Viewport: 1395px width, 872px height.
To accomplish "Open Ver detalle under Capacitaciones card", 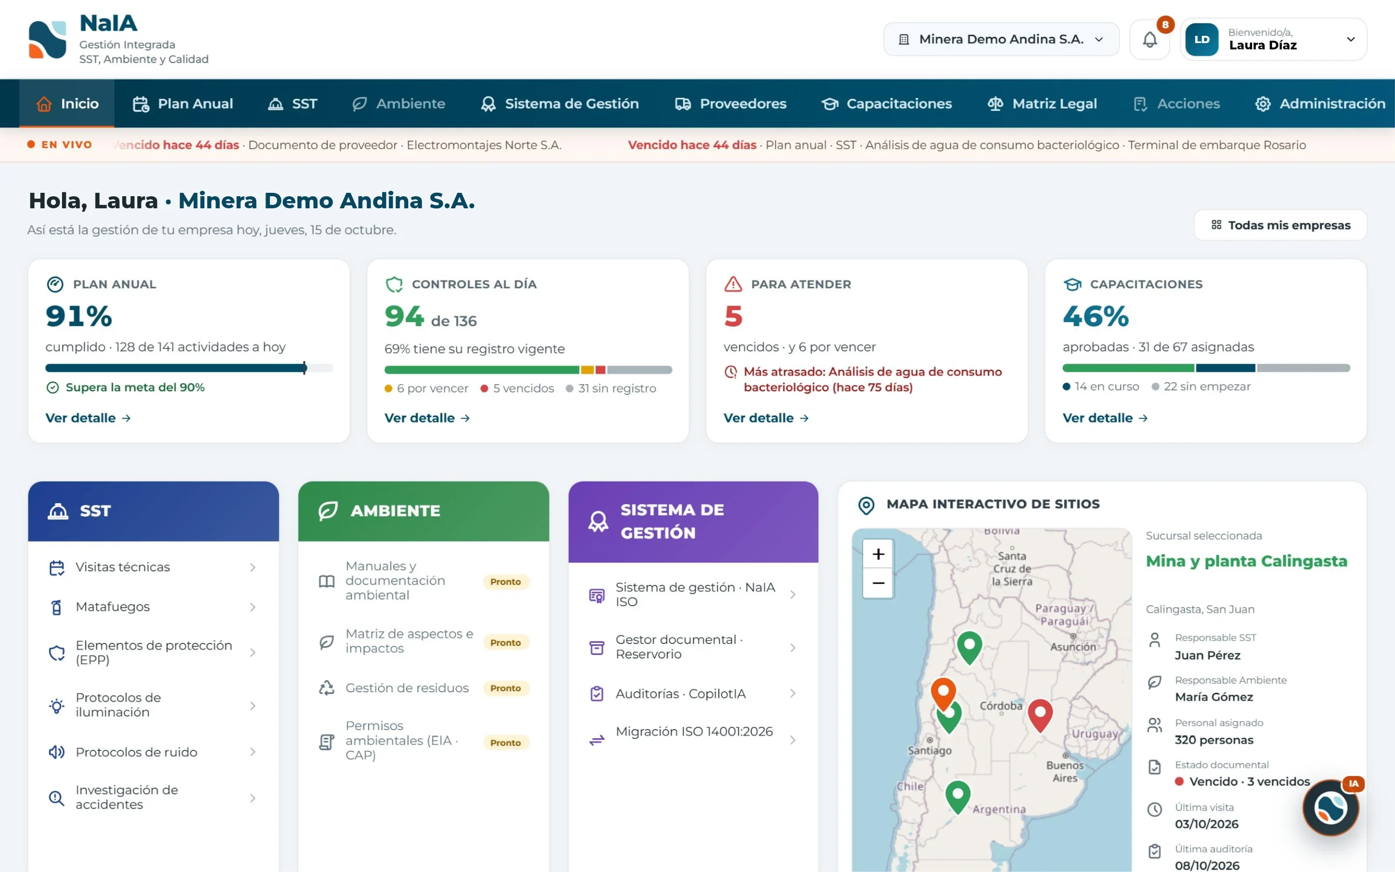I will 1105,418.
